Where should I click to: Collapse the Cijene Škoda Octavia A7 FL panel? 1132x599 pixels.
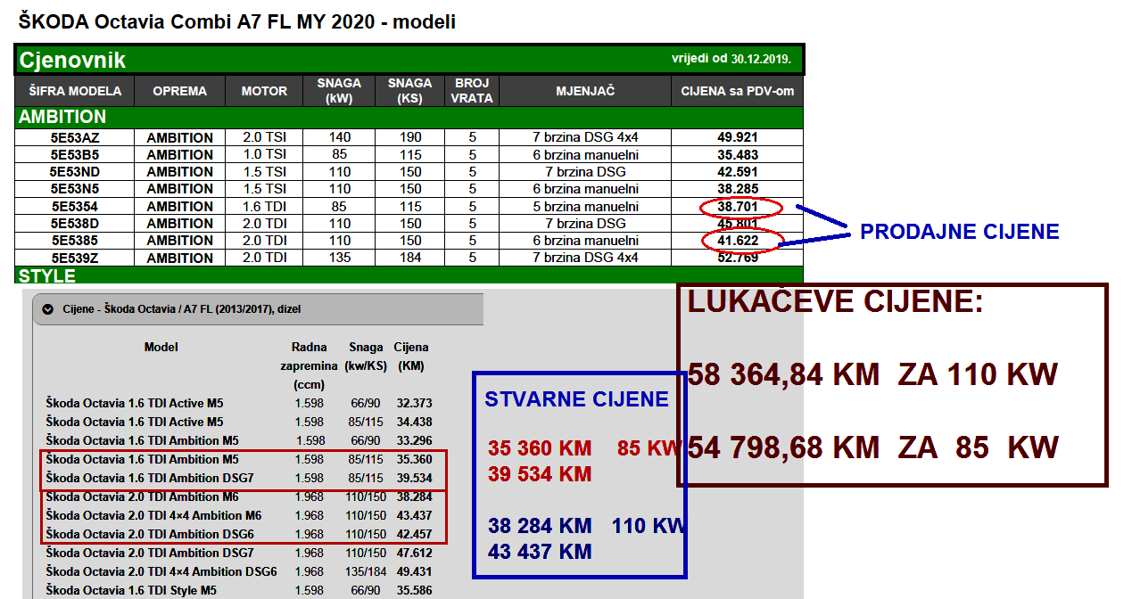tap(48, 309)
